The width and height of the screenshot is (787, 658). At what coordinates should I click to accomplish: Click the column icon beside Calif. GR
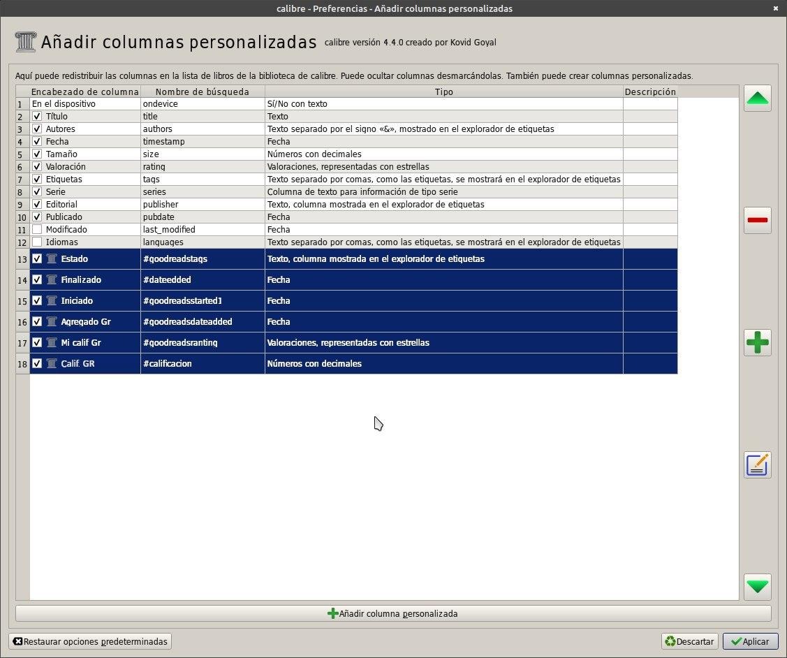coord(51,363)
